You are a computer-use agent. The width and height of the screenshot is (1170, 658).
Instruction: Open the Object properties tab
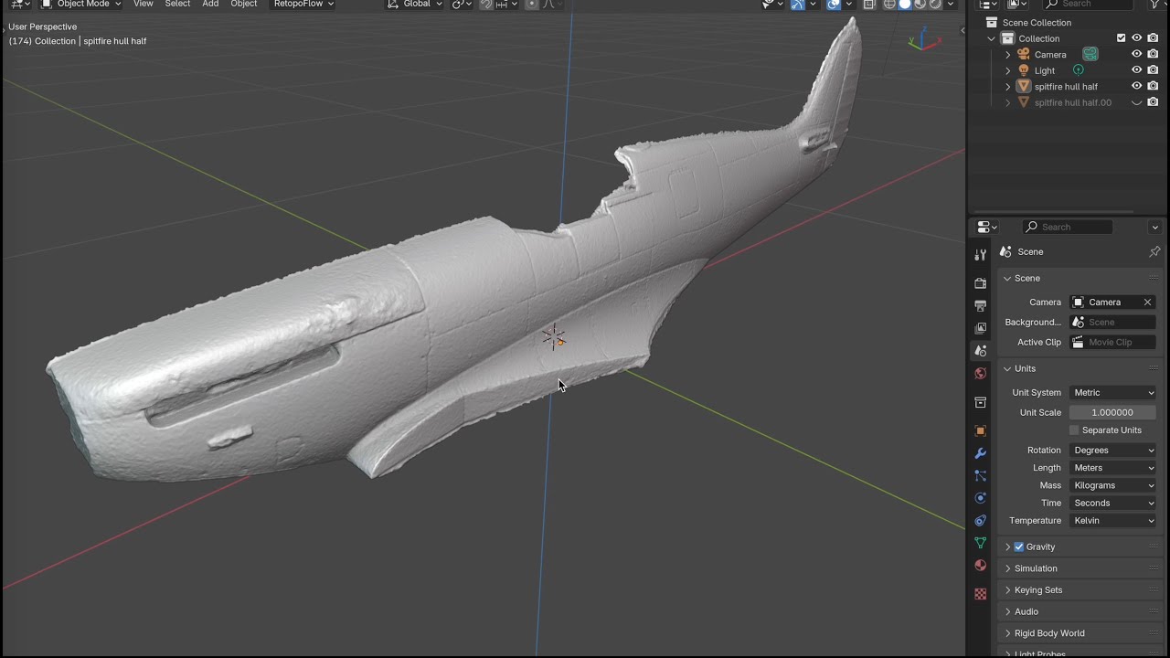[x=980, y=430]
